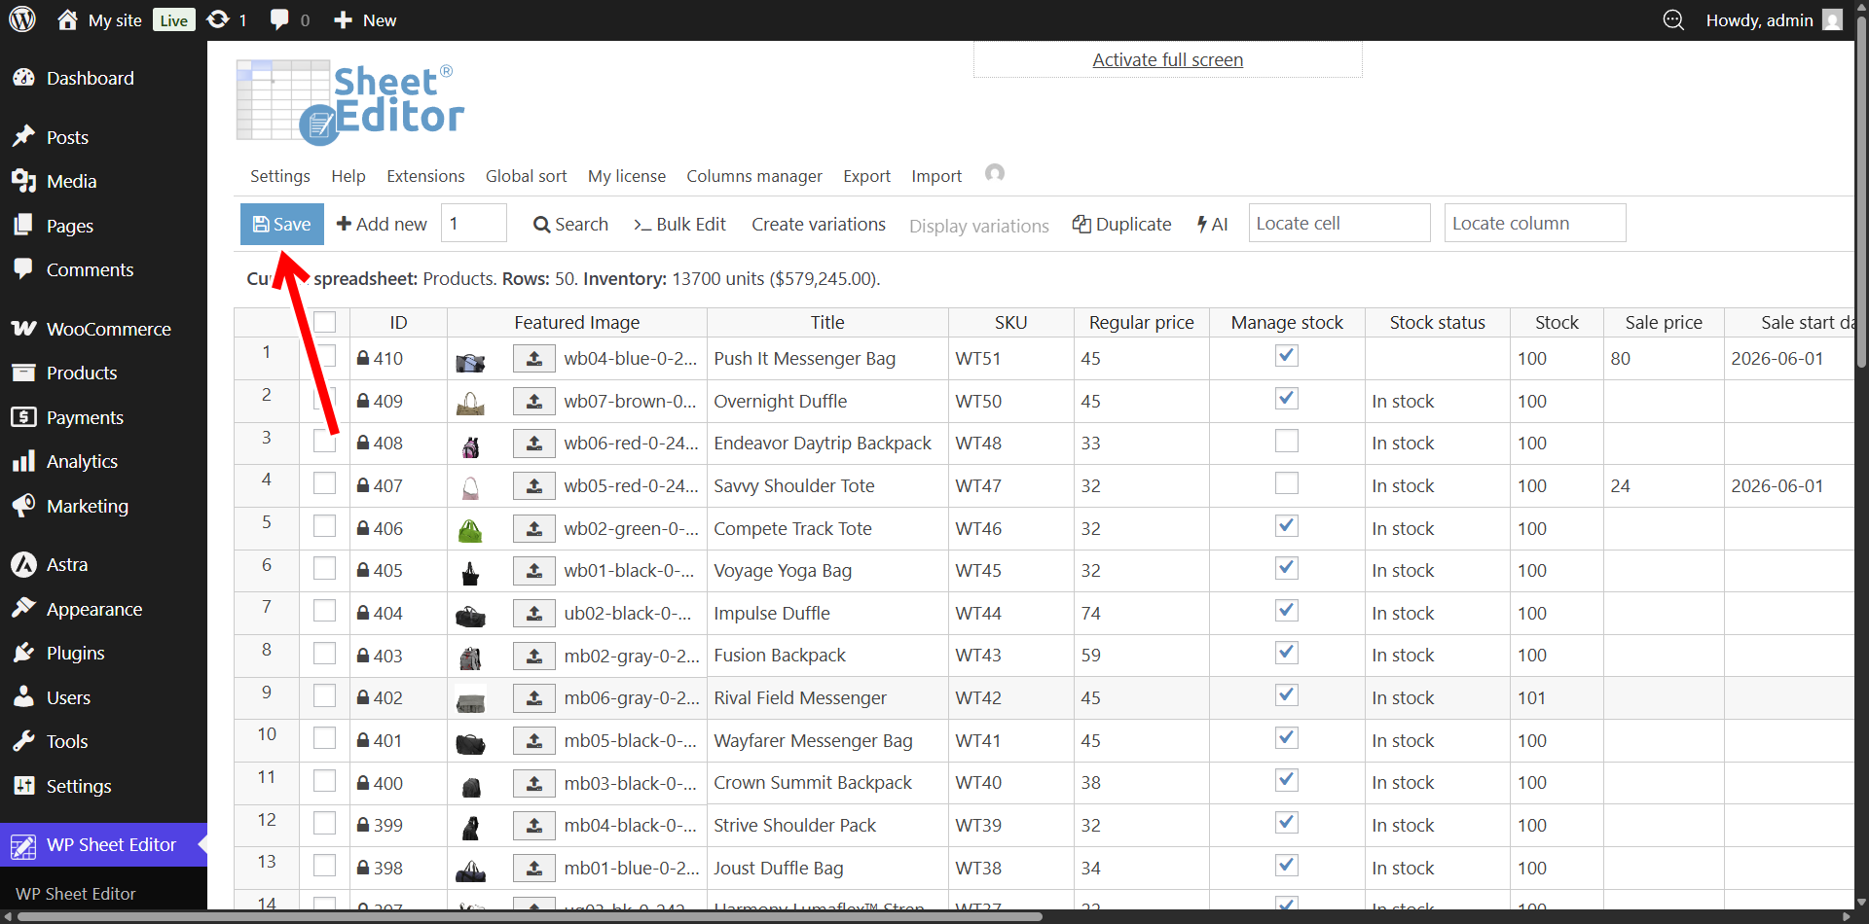
Task: Open My license menu
Action: click(x=627, y=176)
